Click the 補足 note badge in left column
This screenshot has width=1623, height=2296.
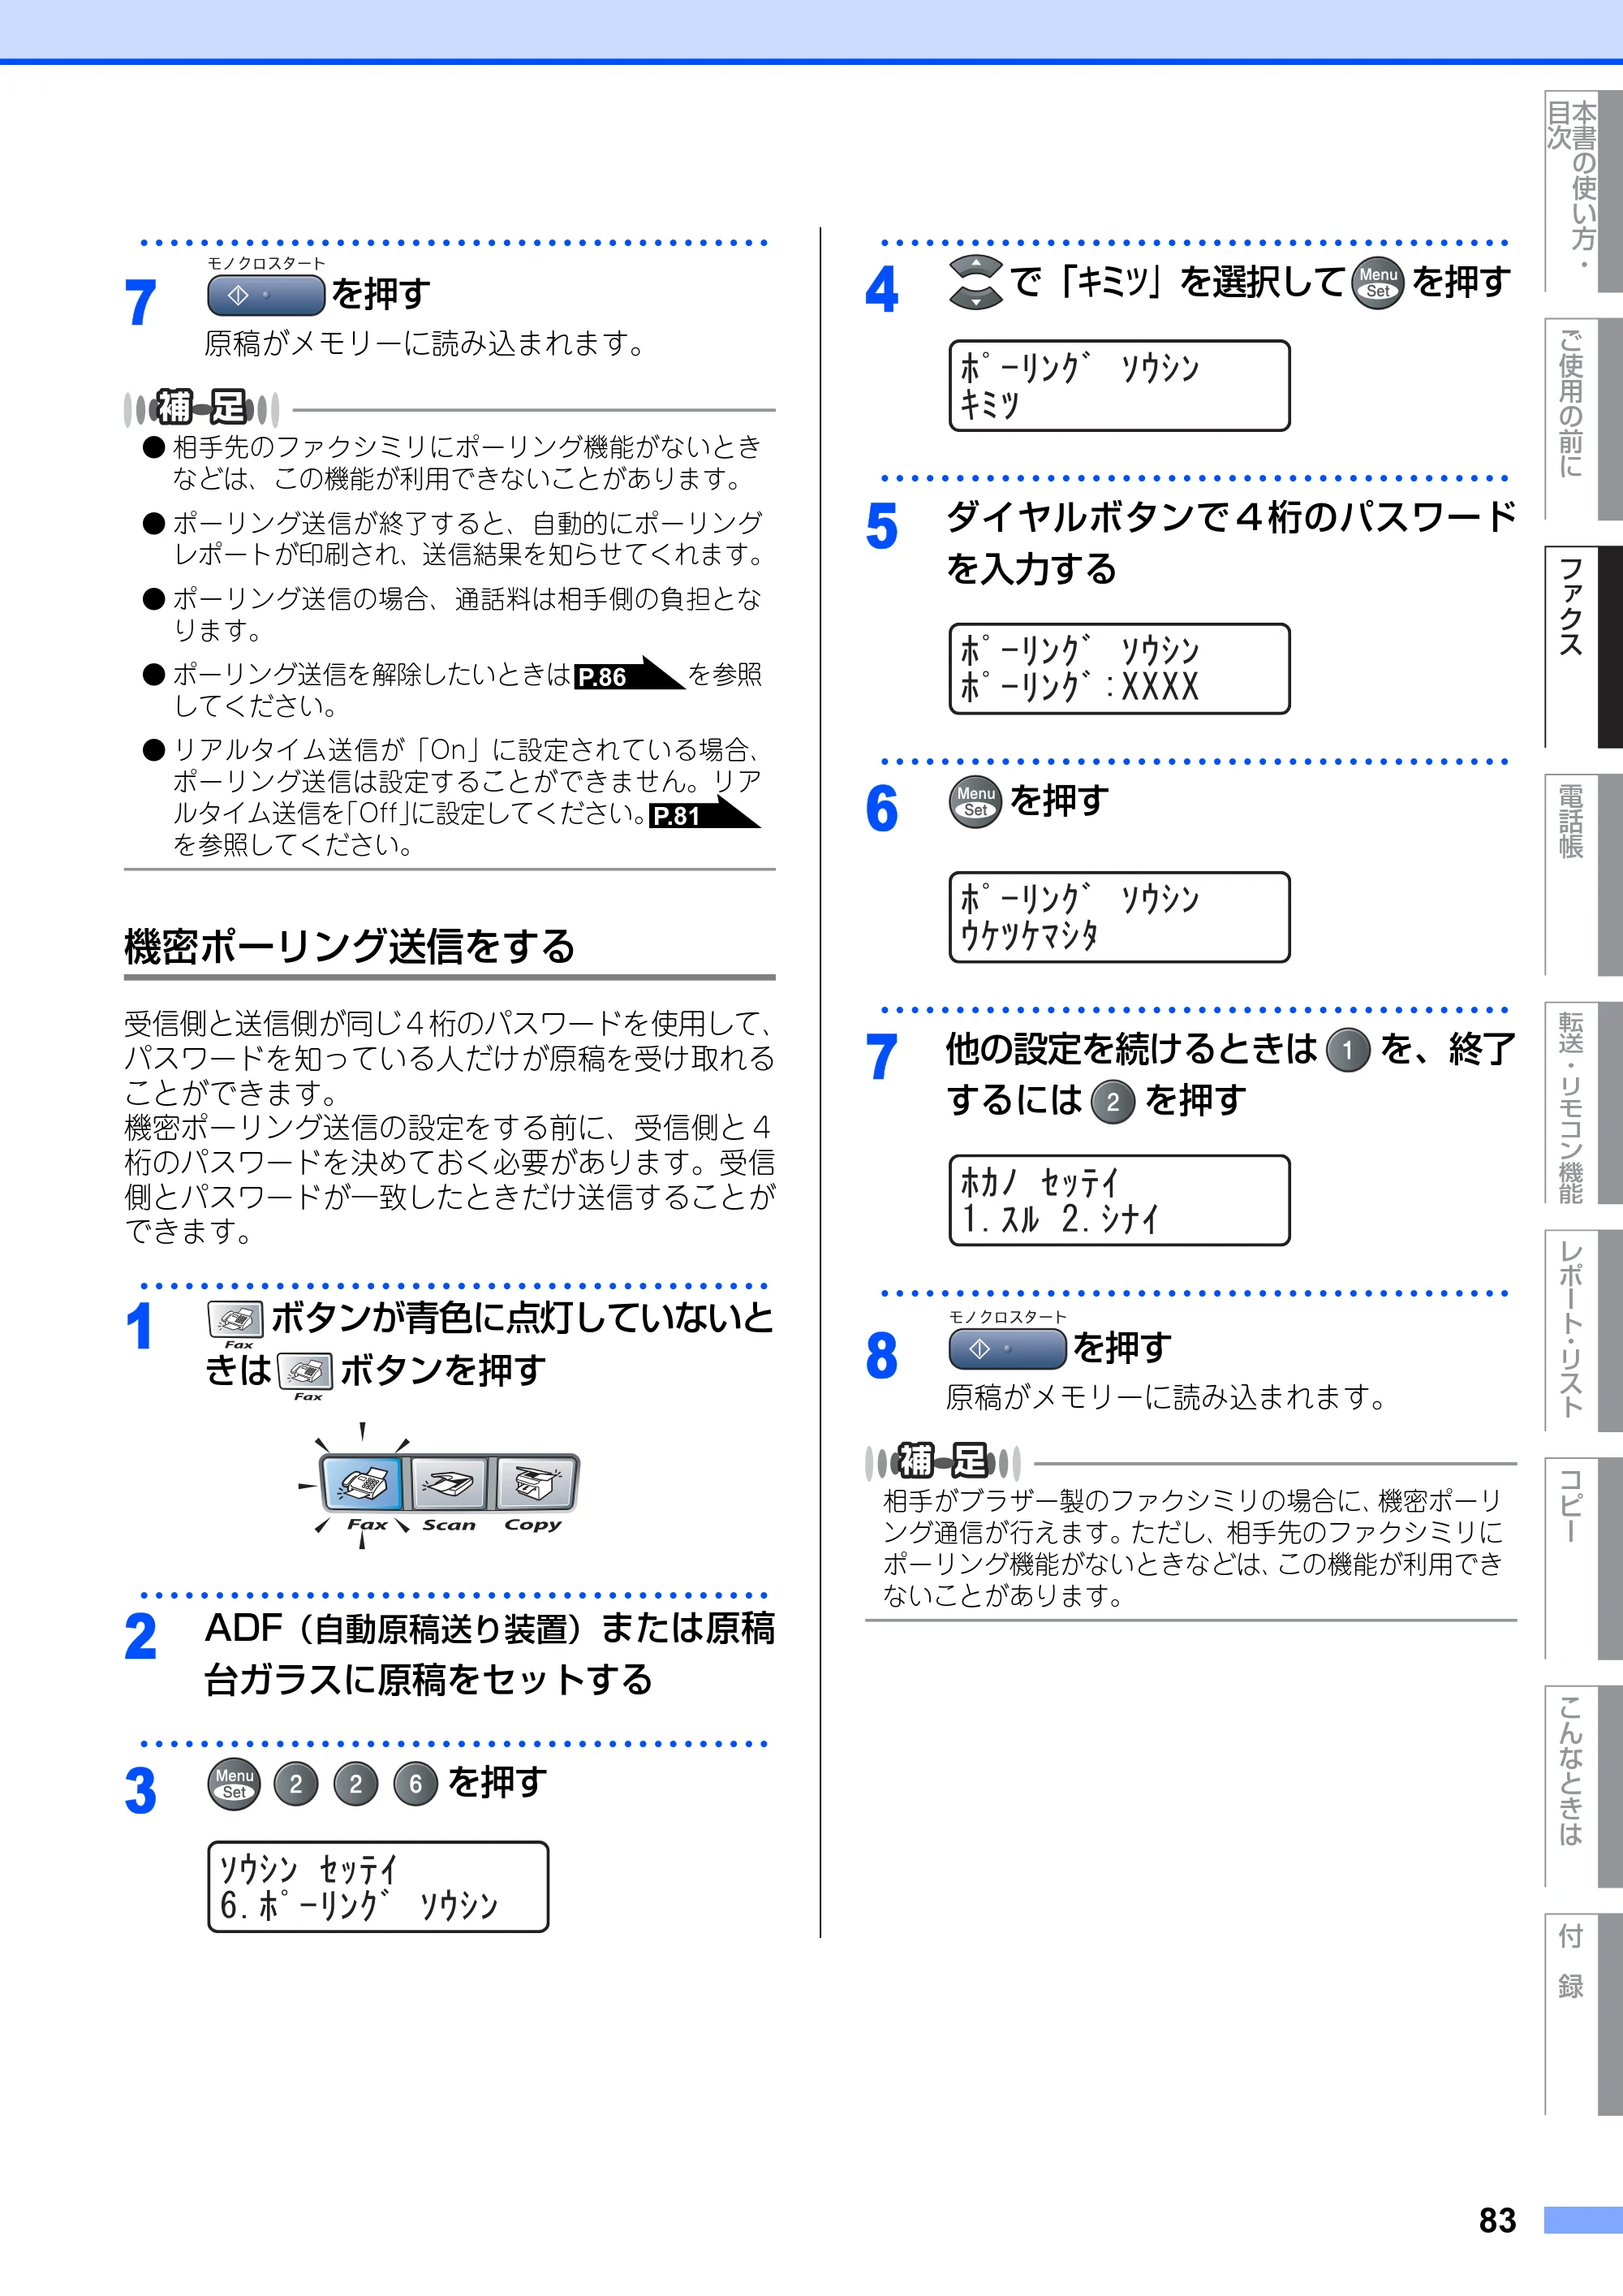(x=202, y=408)
